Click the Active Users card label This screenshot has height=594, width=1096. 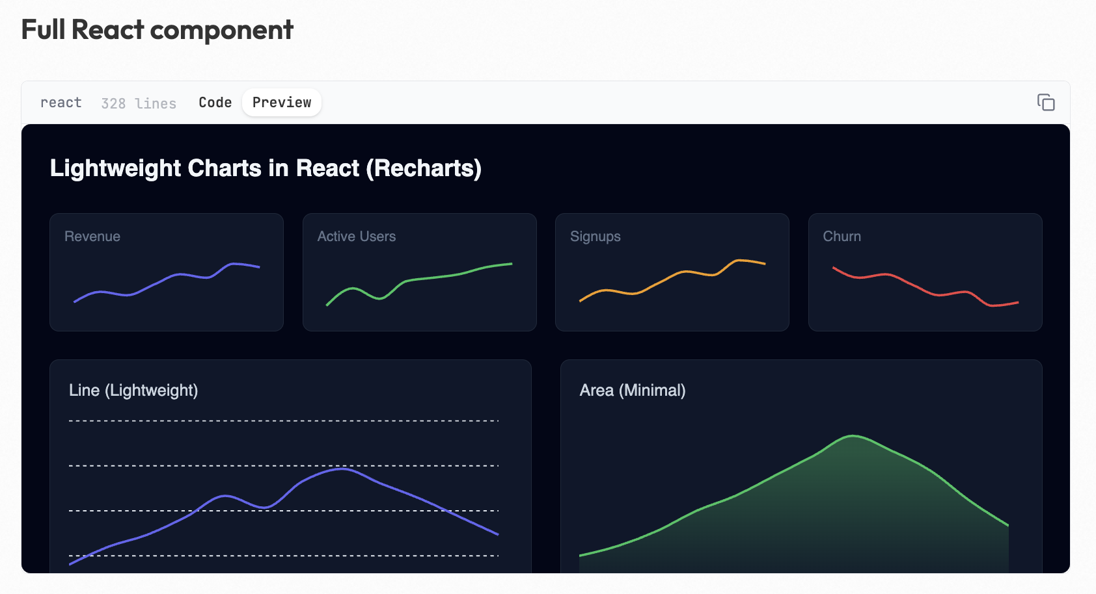356,237
